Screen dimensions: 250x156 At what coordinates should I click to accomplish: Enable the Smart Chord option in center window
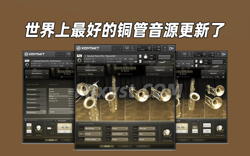click(x=148, y=74)
